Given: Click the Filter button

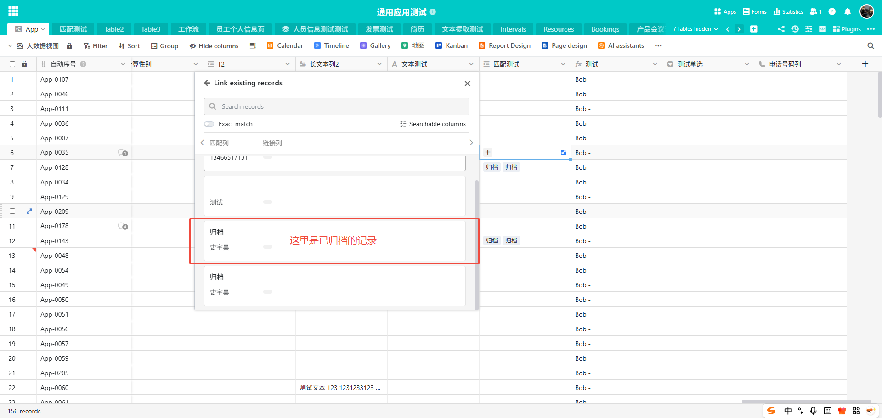Looking at the screenshot, I should 96,46.
